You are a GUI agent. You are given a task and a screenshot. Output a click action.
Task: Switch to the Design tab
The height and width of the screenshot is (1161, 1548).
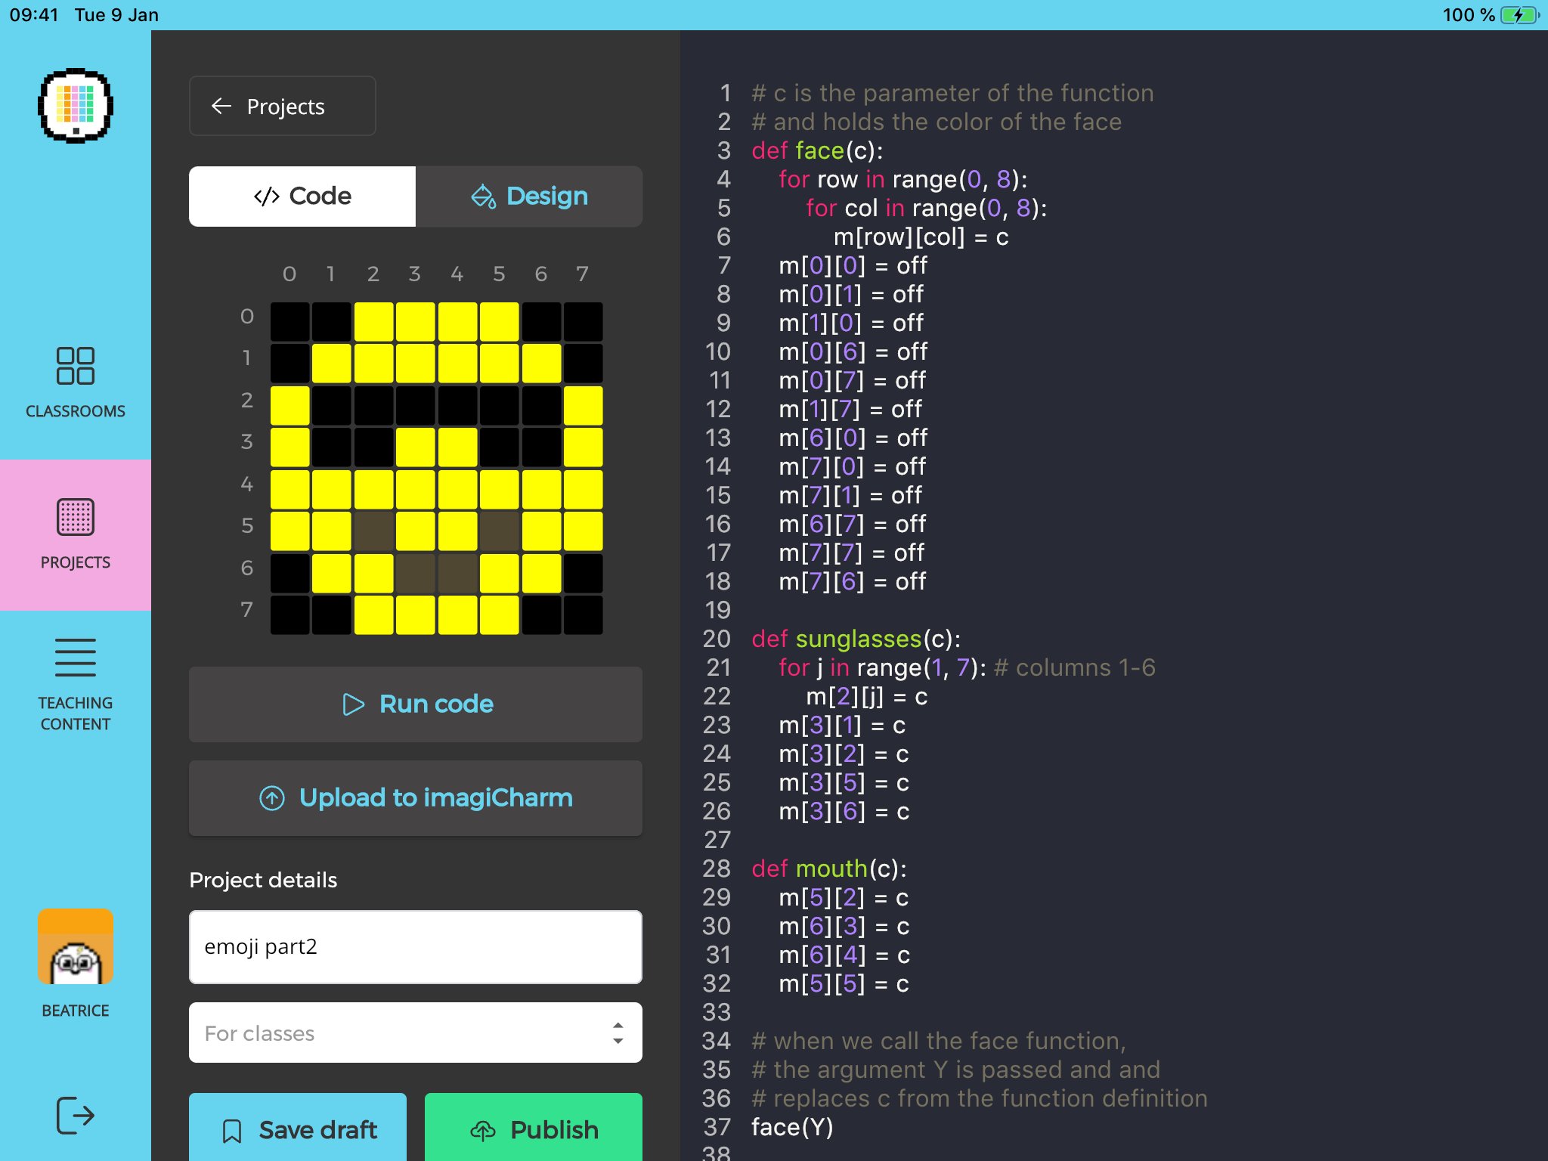pos(529,197)
